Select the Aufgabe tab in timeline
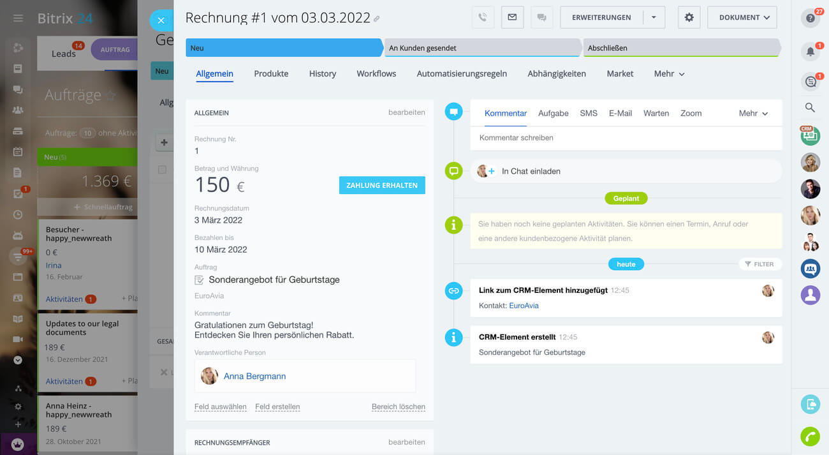Screen dimensions: 829x455 tap(553, 114)
